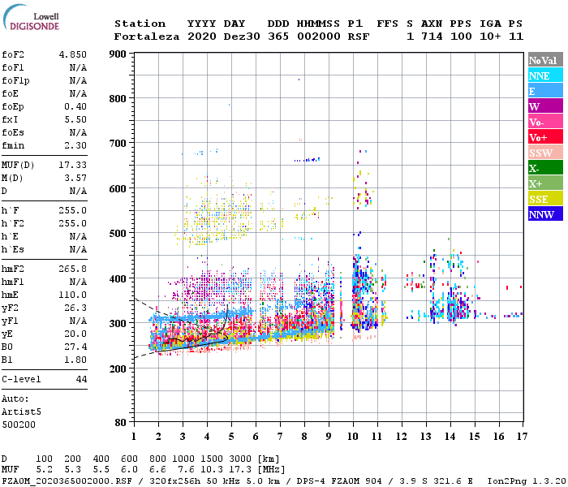Click the foEp value 0.40
The width and height of the screenshot is (568, 487).
pyautogui.click(x=75, y=106)
